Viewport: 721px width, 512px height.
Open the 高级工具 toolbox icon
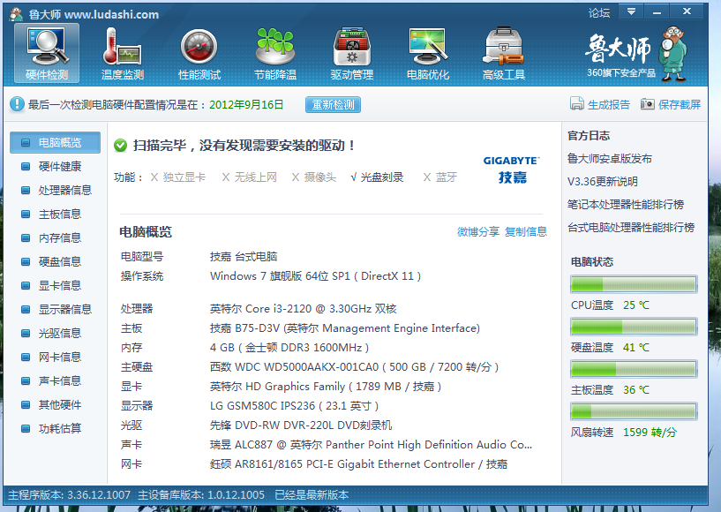pyautogui.click(x=504, y=53)
